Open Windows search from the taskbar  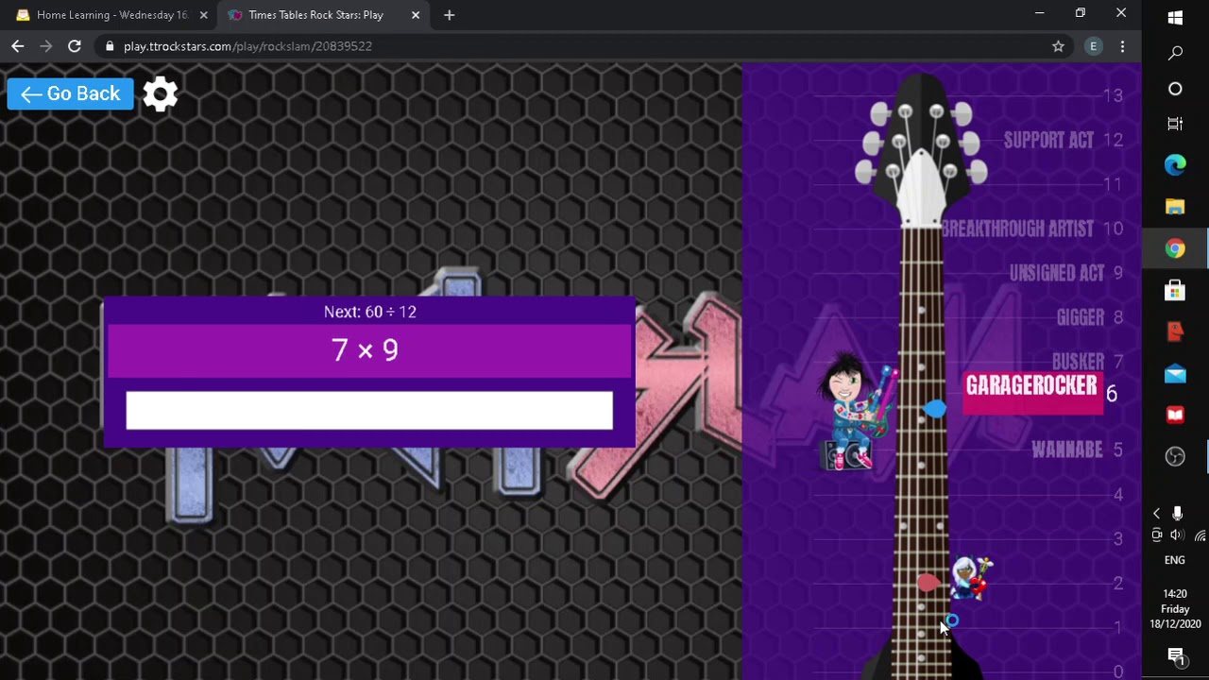1175,53
